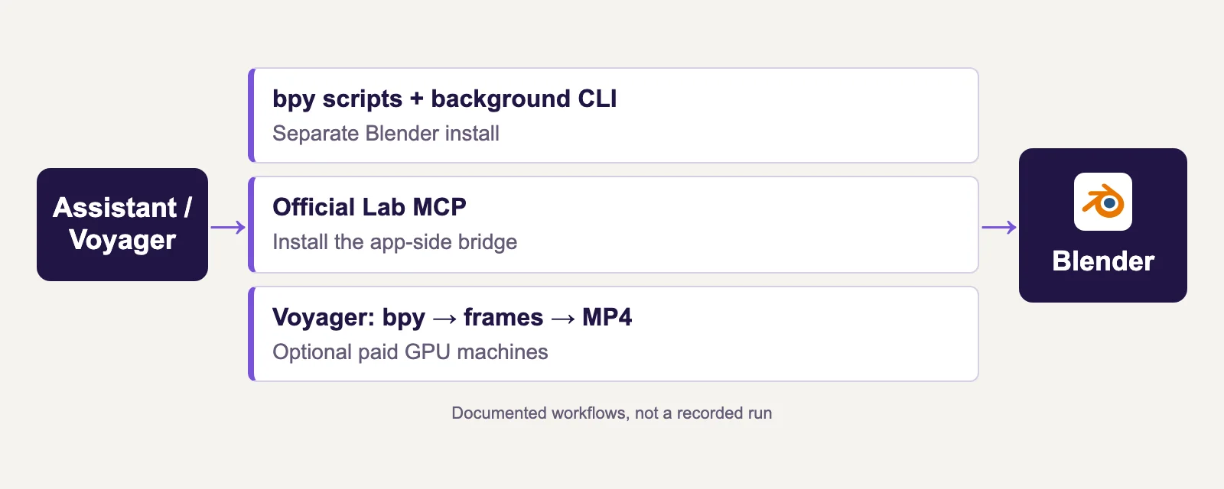Click the orange Blender logo icon
Image resolution: width=1224 pixels, height=489 pixels.
[x=1103, y=202]
